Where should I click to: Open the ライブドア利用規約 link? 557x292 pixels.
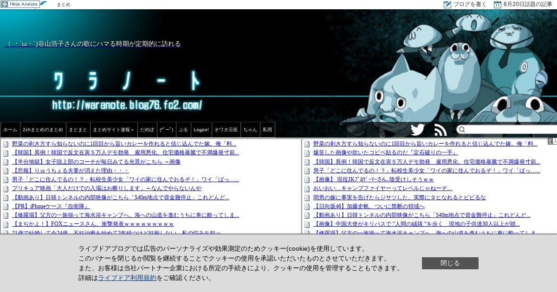click(x=127, y=278)
